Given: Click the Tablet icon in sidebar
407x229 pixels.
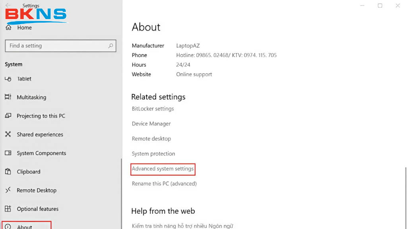Looking at the screenshot, I should (x=8, y=79).
